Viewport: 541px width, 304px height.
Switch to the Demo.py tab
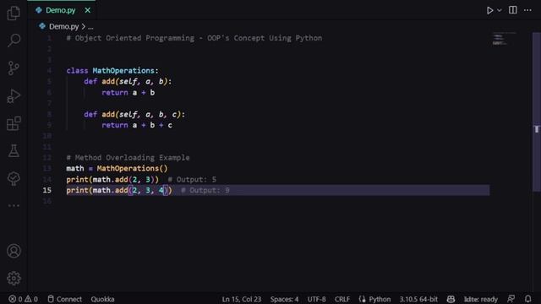tap(60, 10)
